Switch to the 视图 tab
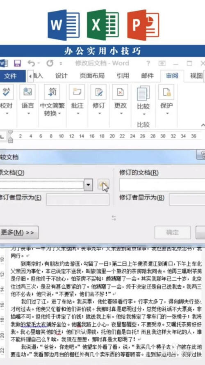 pos(197,76)
